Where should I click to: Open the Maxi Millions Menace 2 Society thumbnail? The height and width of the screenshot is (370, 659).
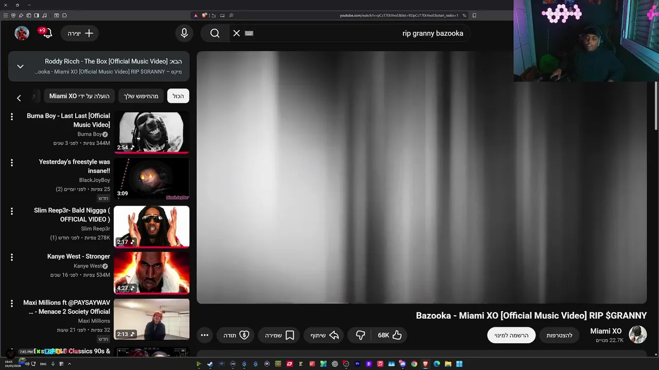point(151,319)
